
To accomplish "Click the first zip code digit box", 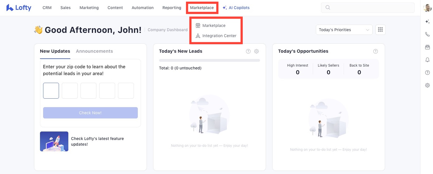I will click(x=51, y=91).
